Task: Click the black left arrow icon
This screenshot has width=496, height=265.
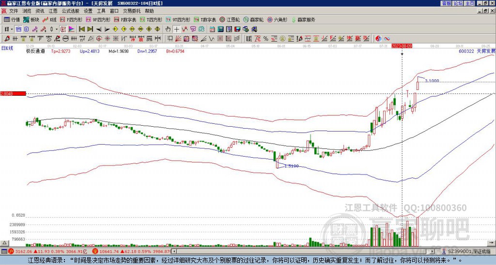Action: (x=99, y=29)
